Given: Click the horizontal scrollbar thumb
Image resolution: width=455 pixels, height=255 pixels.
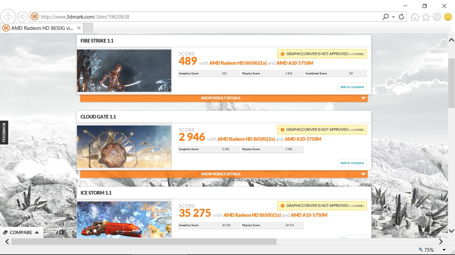Looking at the screenshot, I should [144, 241].
